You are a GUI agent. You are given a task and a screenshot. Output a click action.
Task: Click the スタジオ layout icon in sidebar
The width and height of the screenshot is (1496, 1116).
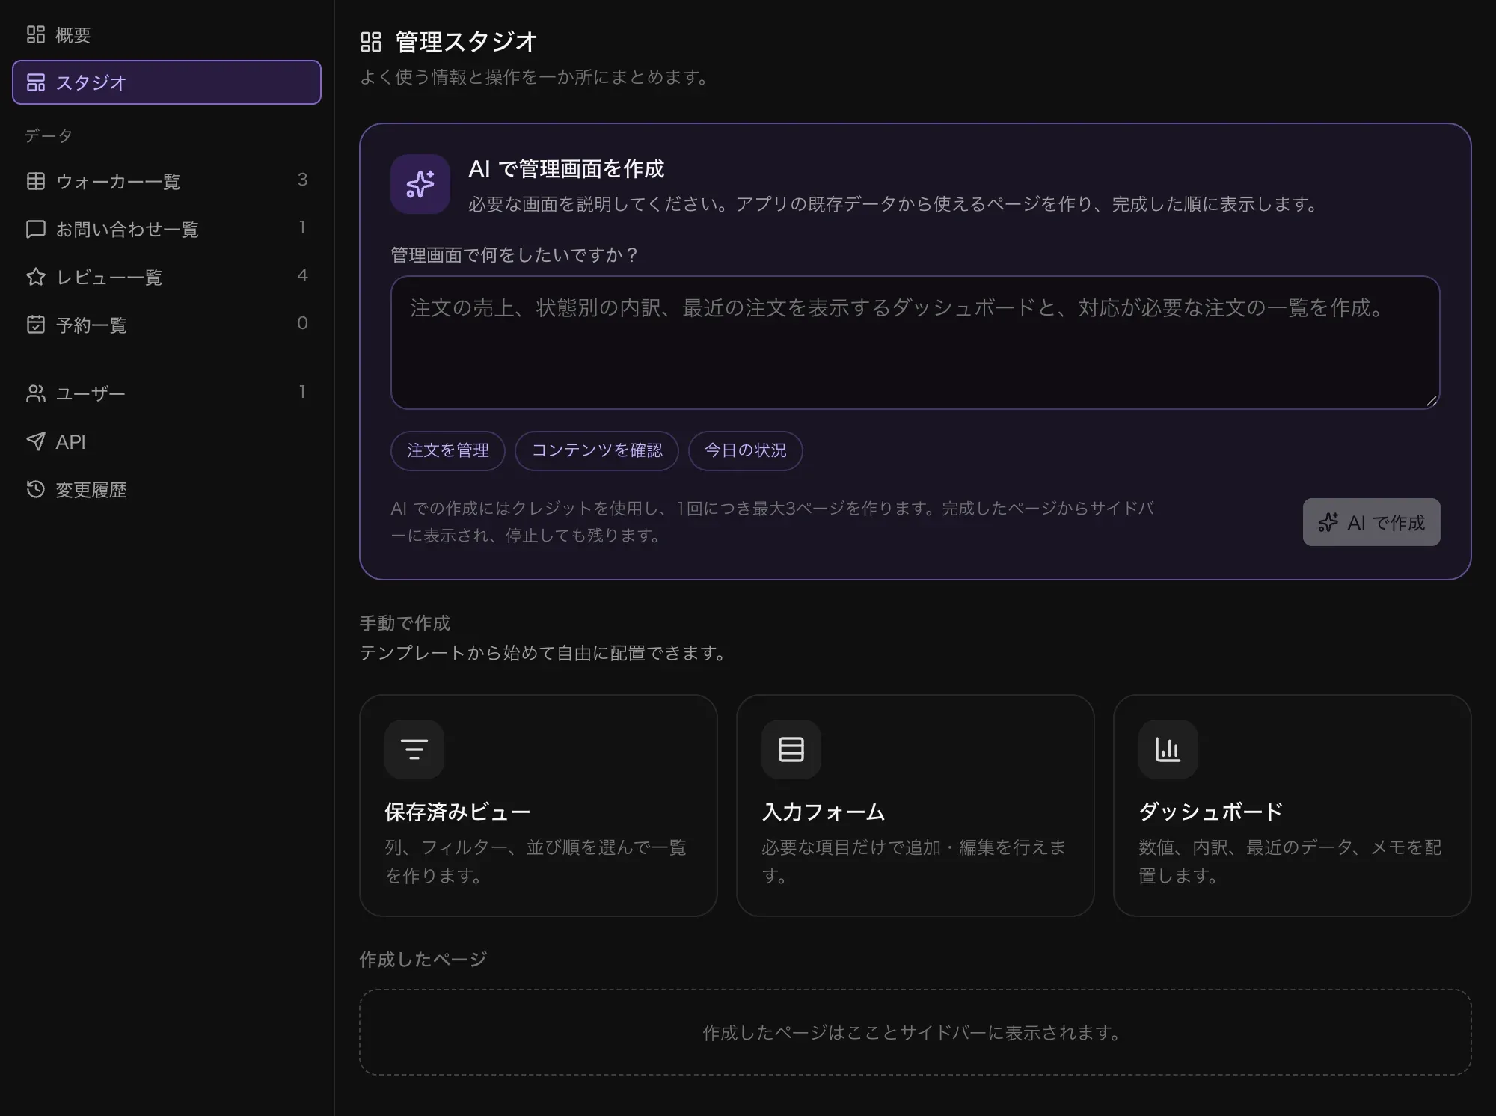pos(35,82)
